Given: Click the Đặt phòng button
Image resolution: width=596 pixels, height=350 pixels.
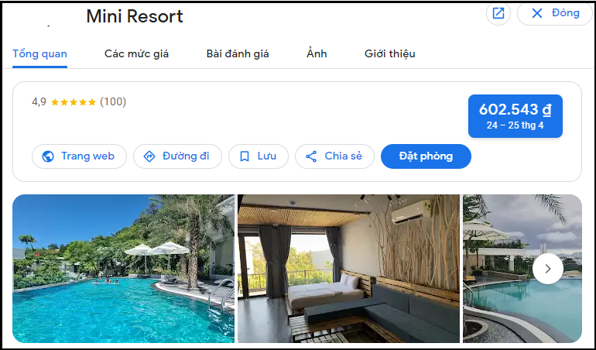Looking at the screenshot, I should (x=426, y=156).
